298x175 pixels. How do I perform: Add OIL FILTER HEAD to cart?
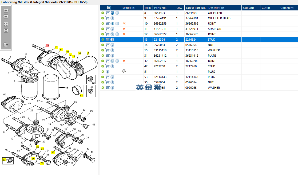[108, 18]
